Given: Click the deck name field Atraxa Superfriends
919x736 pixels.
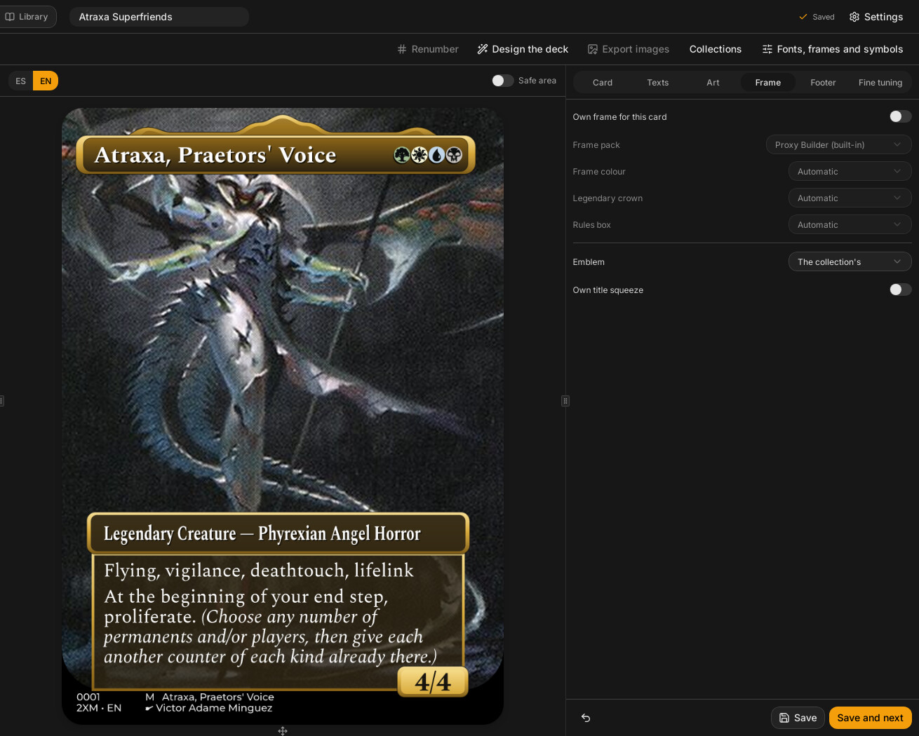Looking at the screenshot, I should [159, 17].
